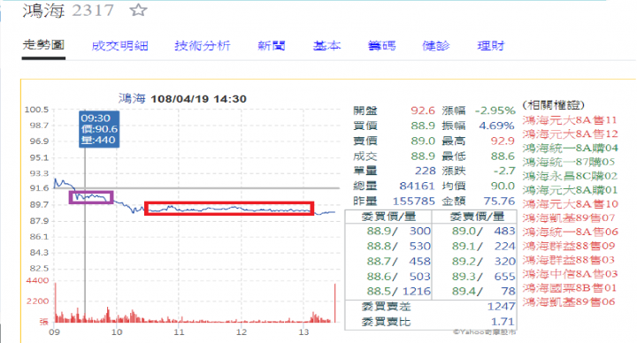Click the 委買價/量 column header
The width and height of the screenshot is (637, 343).
click(388, 217)
